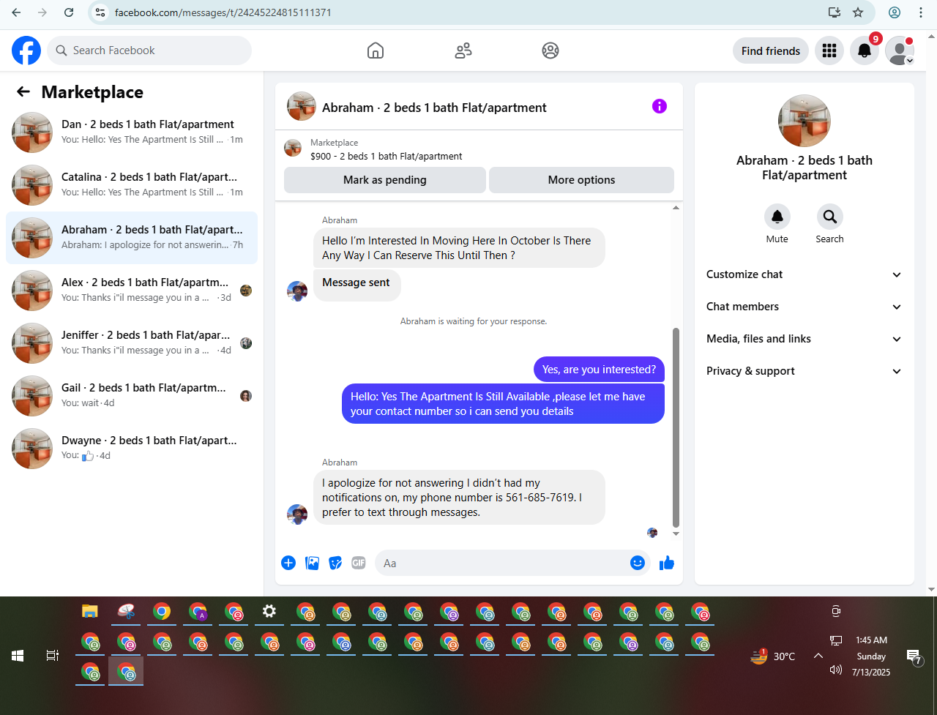Click the volume speaker tray icon
Screen dimensions: 937x715
[835, 670]
